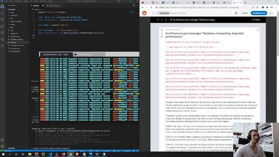The width and height of the screenshot is (279, 157).
Task: Open Windows taskbar search
Action: click(x=10, y=154)
